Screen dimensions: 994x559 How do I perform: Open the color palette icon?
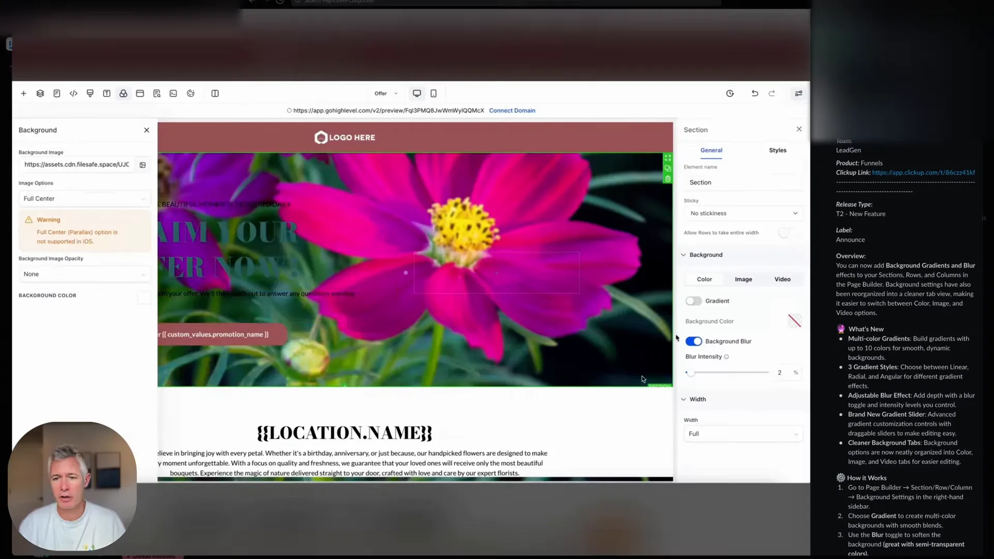(x=191, y=94)
